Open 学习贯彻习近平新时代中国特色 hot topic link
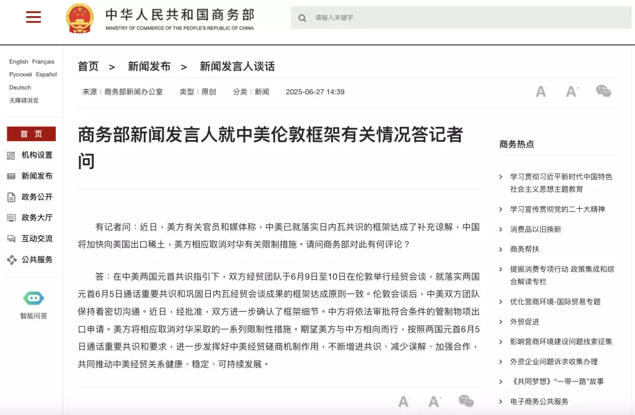This screenshot has height=415, width=635. [561, 183]
